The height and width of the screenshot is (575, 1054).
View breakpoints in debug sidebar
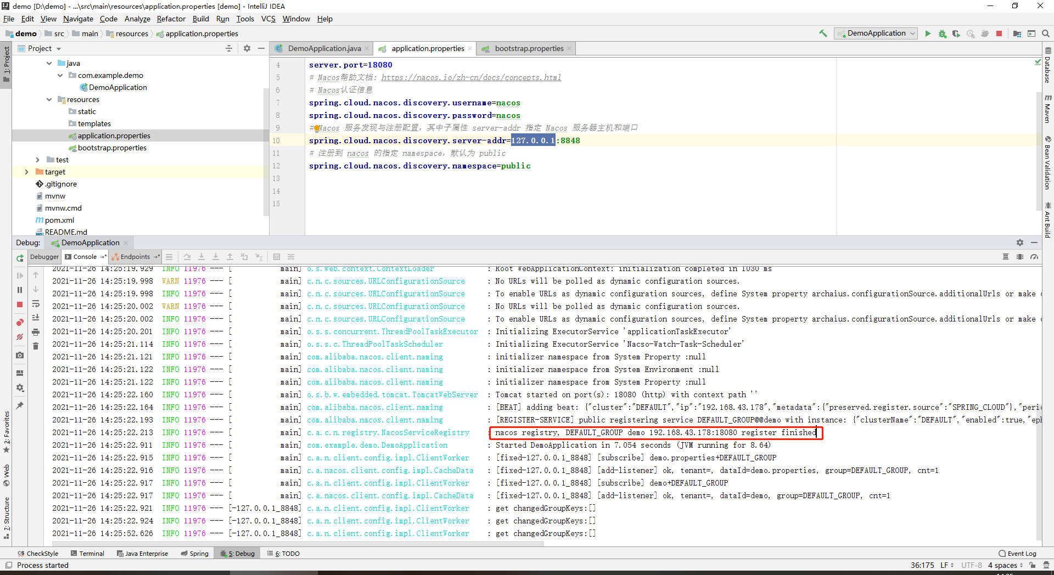point(20,323)
